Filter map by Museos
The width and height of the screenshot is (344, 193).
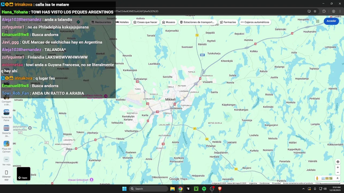click(x=169, y=22)
